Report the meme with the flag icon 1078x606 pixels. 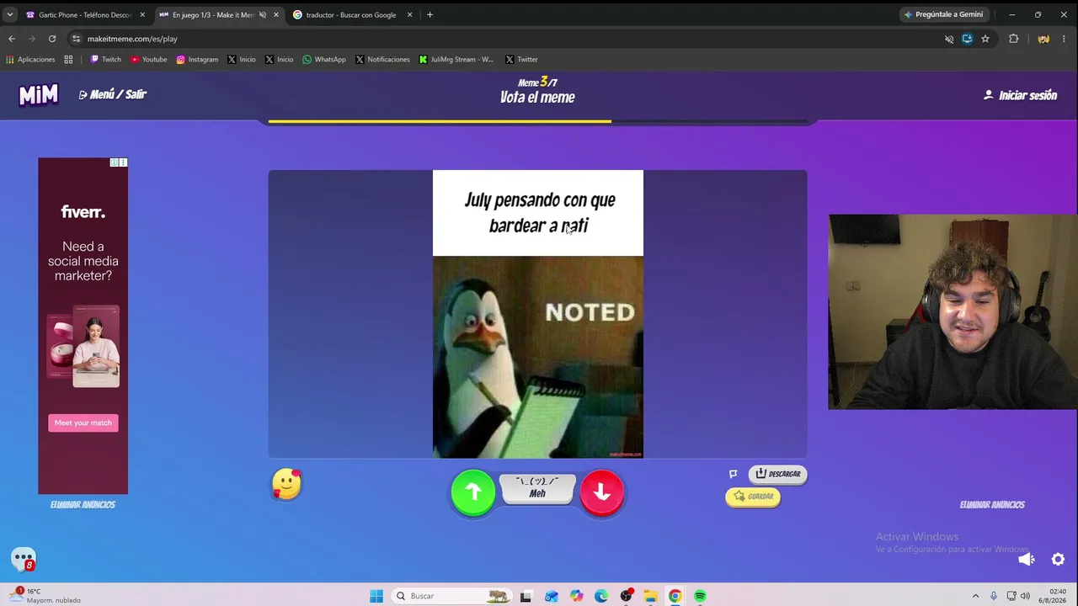[733, 474]
